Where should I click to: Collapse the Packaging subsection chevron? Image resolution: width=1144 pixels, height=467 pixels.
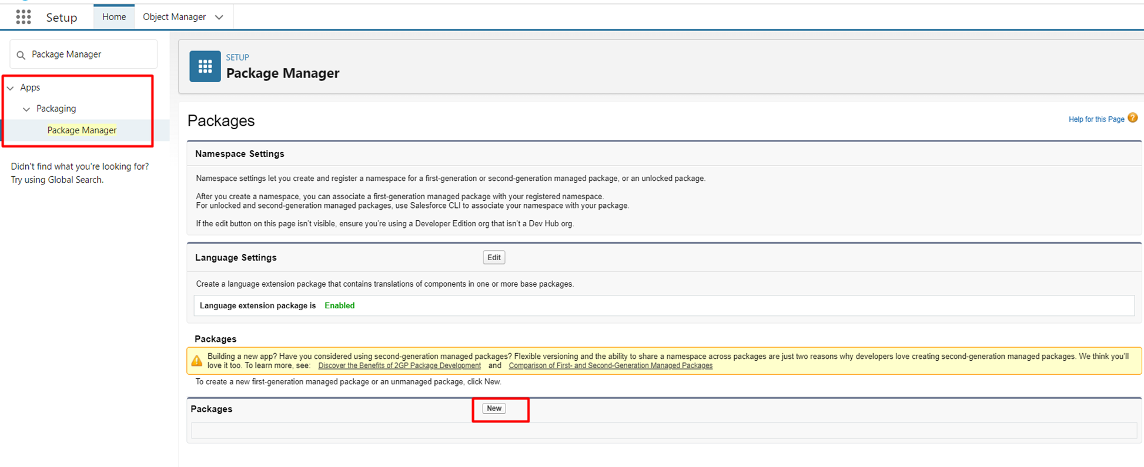point(26,109)
